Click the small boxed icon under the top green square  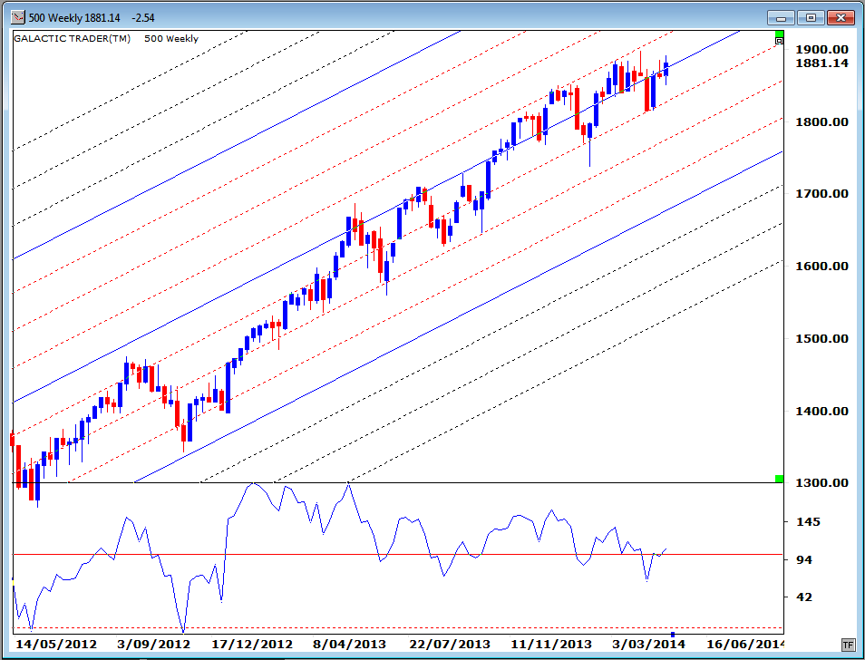point(780,41)
